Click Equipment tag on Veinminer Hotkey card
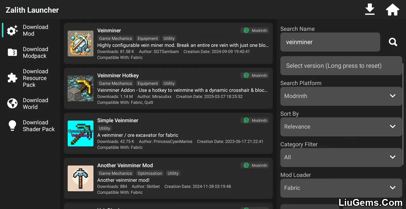 [147, 83]
